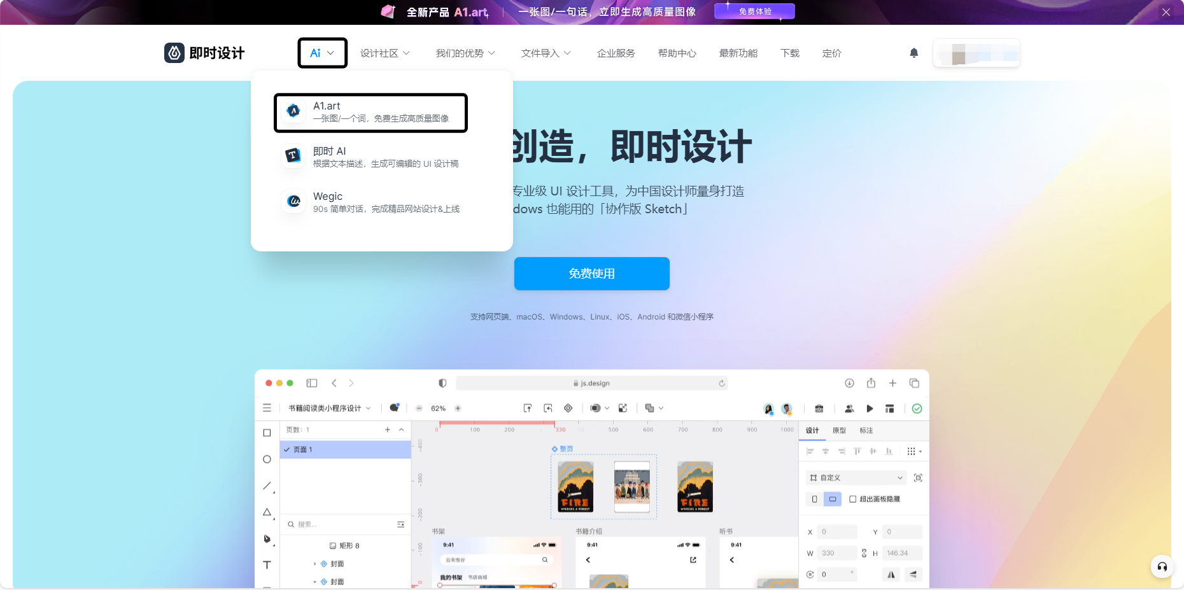The height and width of the screenshot is (590, 1184).
Task: Click the browser back arrow in preview
Action: click(x=334, y=383)
